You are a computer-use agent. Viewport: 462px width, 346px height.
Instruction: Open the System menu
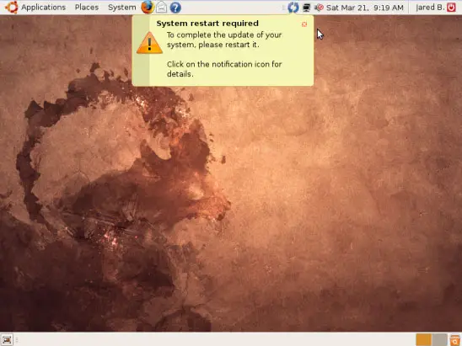122,8
